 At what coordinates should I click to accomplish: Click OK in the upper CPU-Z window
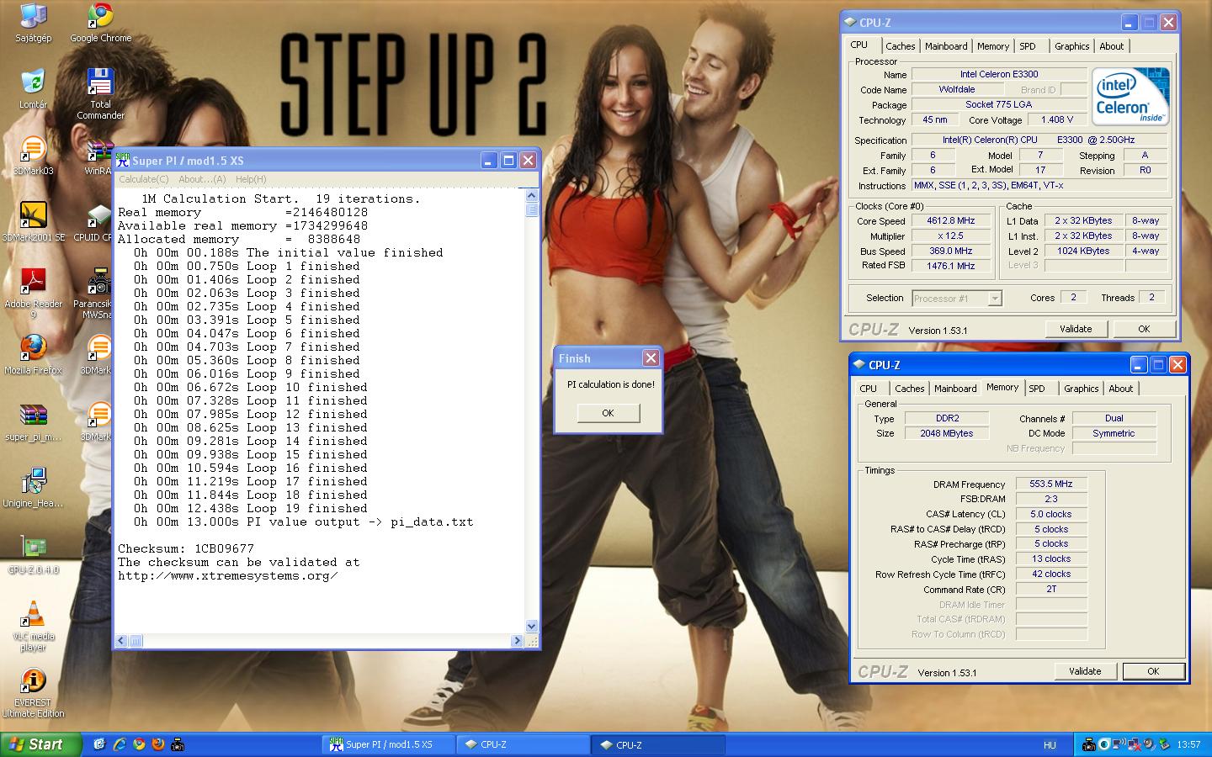click(x=1144, y=329)
